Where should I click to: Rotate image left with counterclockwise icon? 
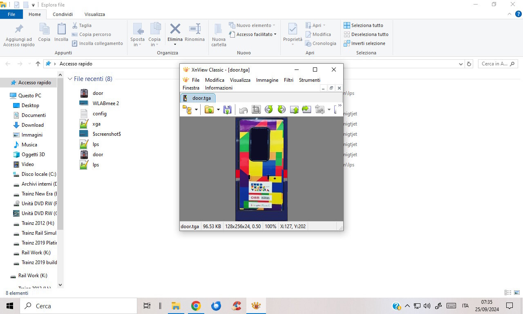(x=269, y=110)
